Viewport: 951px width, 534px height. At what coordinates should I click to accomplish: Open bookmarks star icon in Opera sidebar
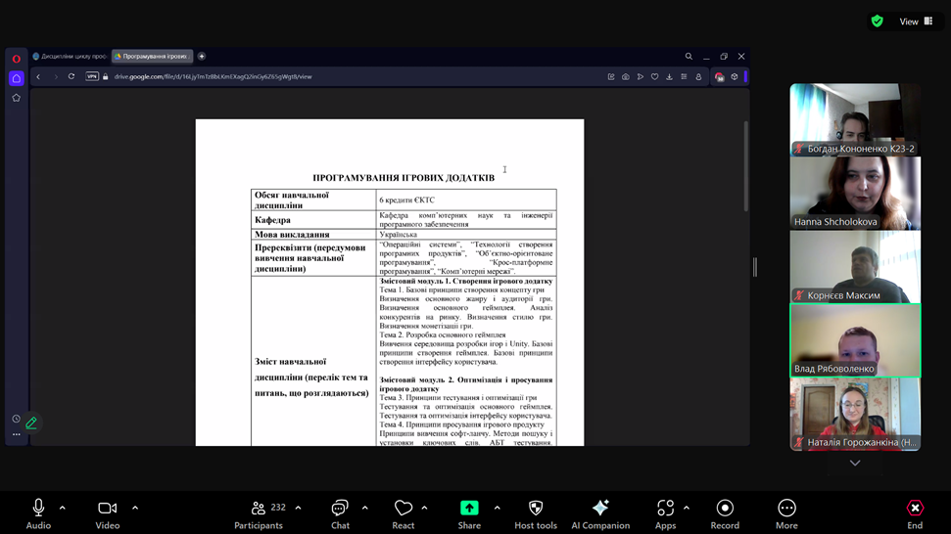[17, 98]
